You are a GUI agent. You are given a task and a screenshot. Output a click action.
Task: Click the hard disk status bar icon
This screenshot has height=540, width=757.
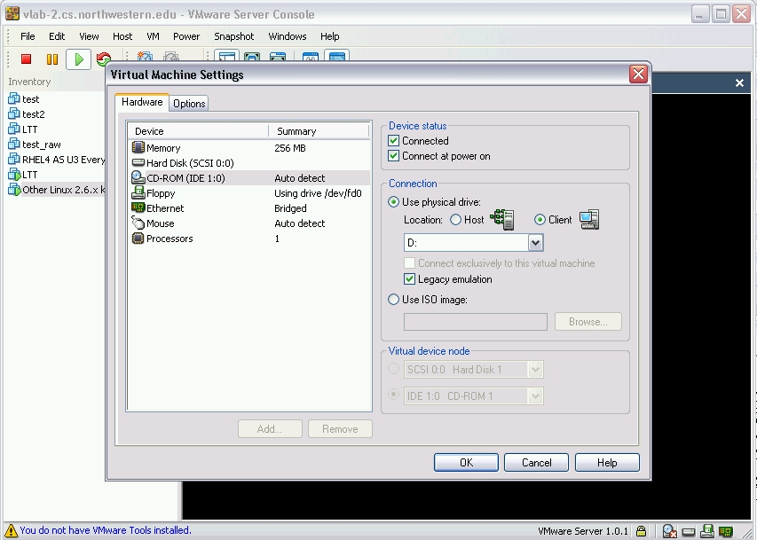click(x=689, y=532)
